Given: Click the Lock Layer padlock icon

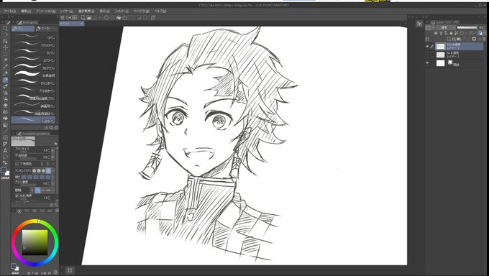Looking at the screenshot, I should [452, 33].
